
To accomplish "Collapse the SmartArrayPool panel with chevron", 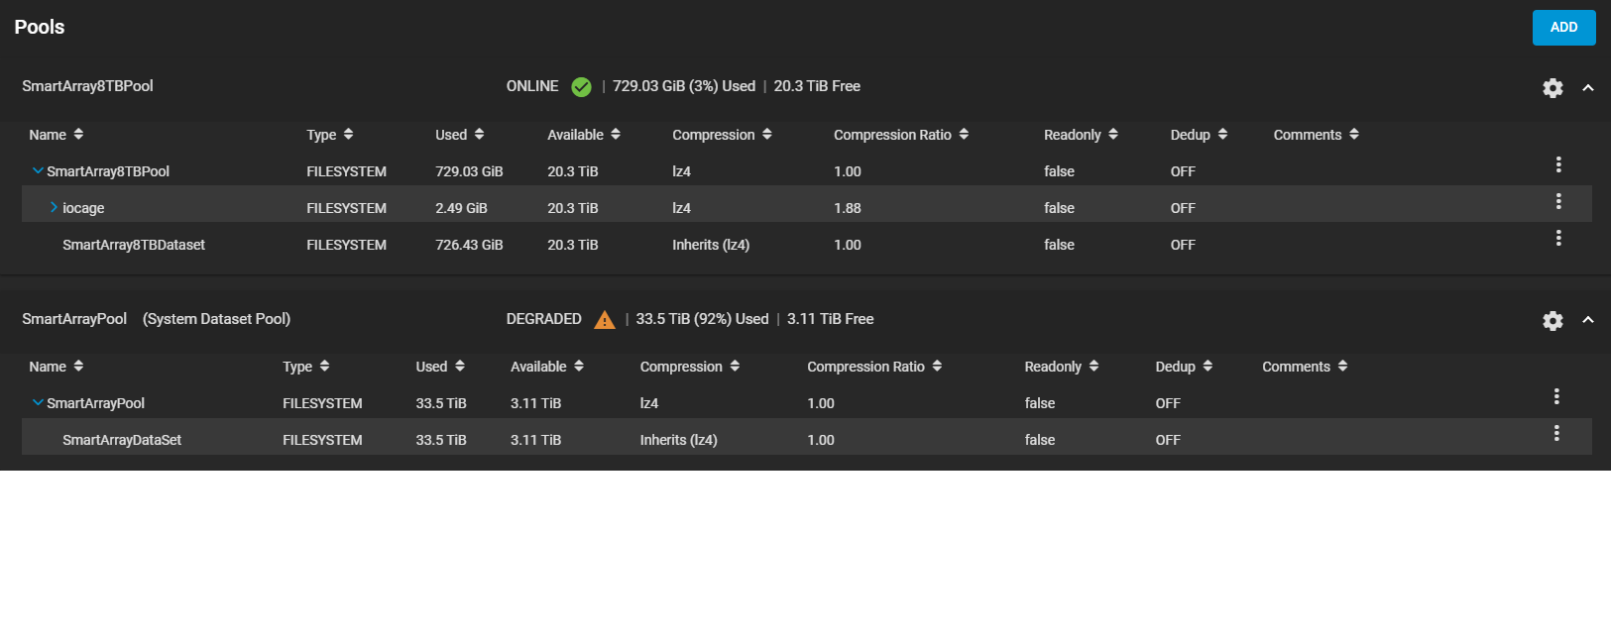I will [x=1588, y=320].
